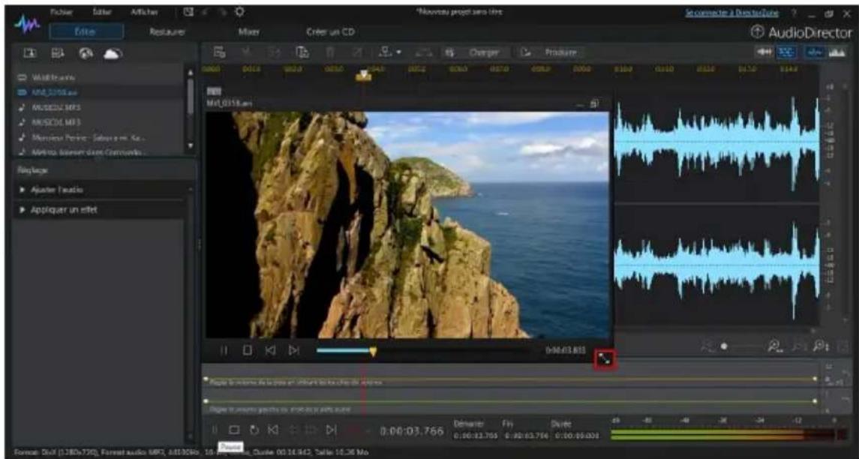Open the Fichier menu
This screenshot has height=459, width=859.
[x=60, y=11]
